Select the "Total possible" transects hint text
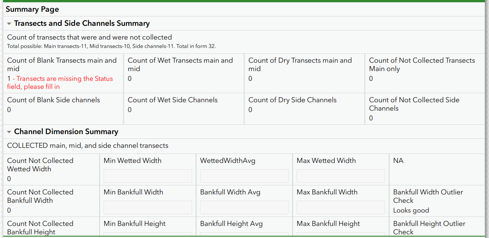This screenshot has width=489, height=238. pos(111,46)
